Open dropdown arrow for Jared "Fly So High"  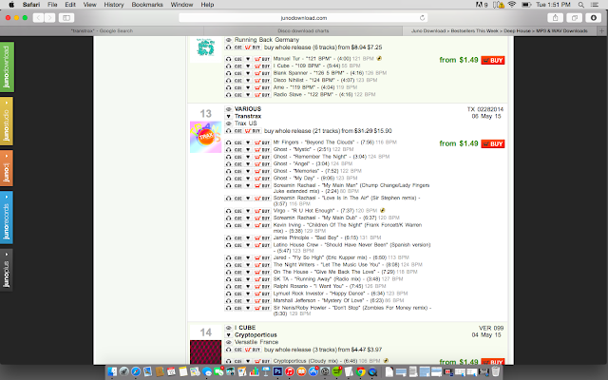tap(248, 257)
